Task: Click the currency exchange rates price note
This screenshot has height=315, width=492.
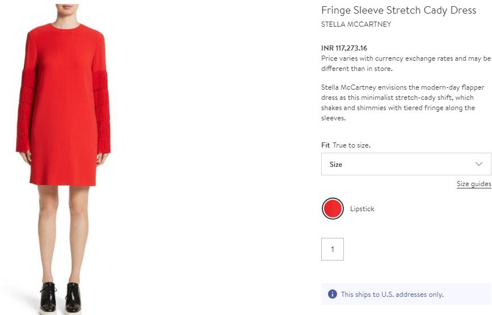Action: pos(405,63)
